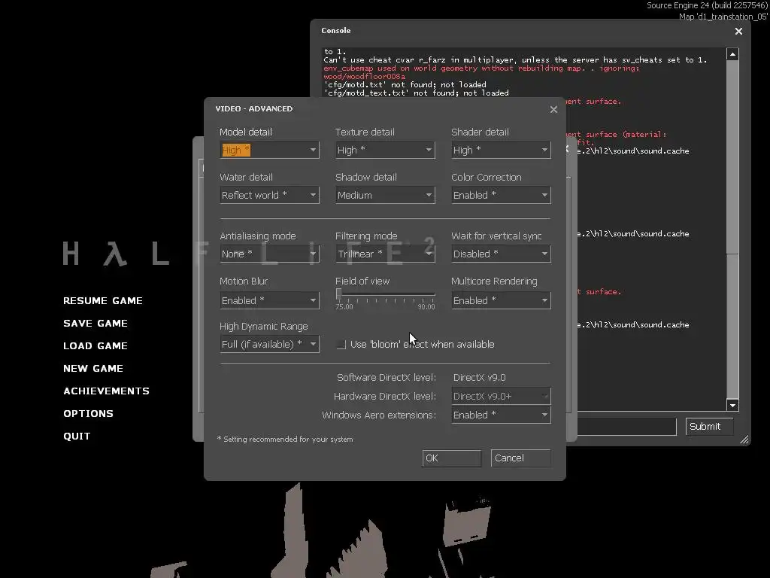The width and height of the screenshot is (770, 578).
Task: Click the Console command input field
Action: pos(626,427)
